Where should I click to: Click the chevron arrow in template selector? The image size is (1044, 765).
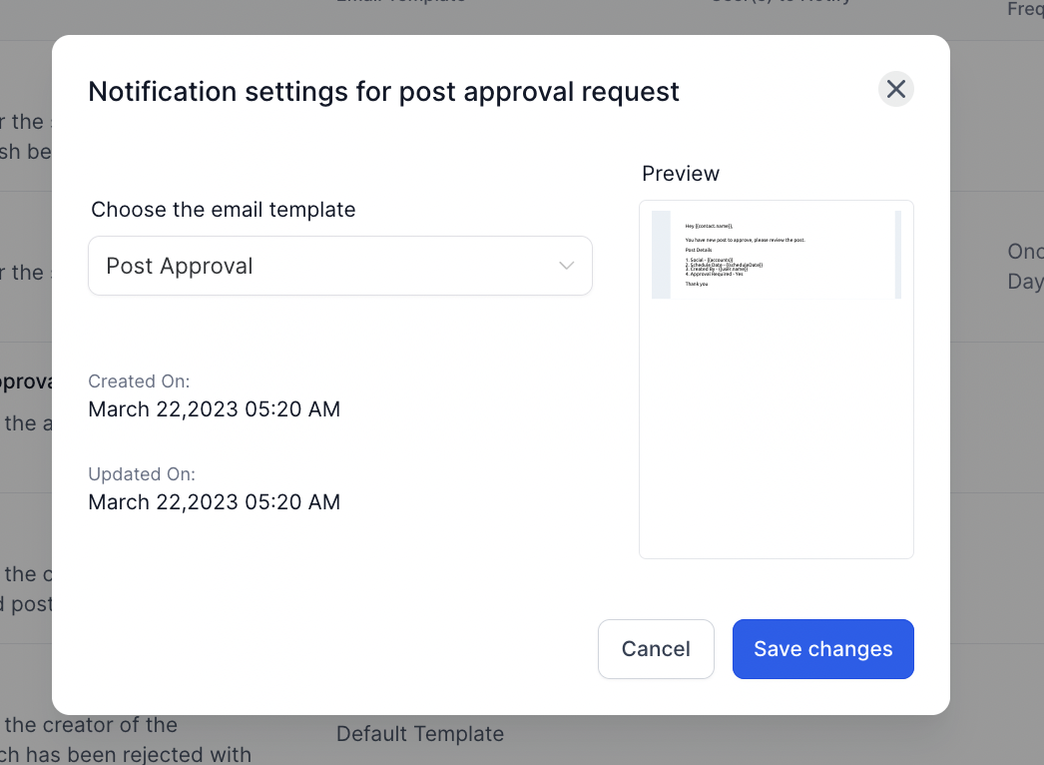566,266
